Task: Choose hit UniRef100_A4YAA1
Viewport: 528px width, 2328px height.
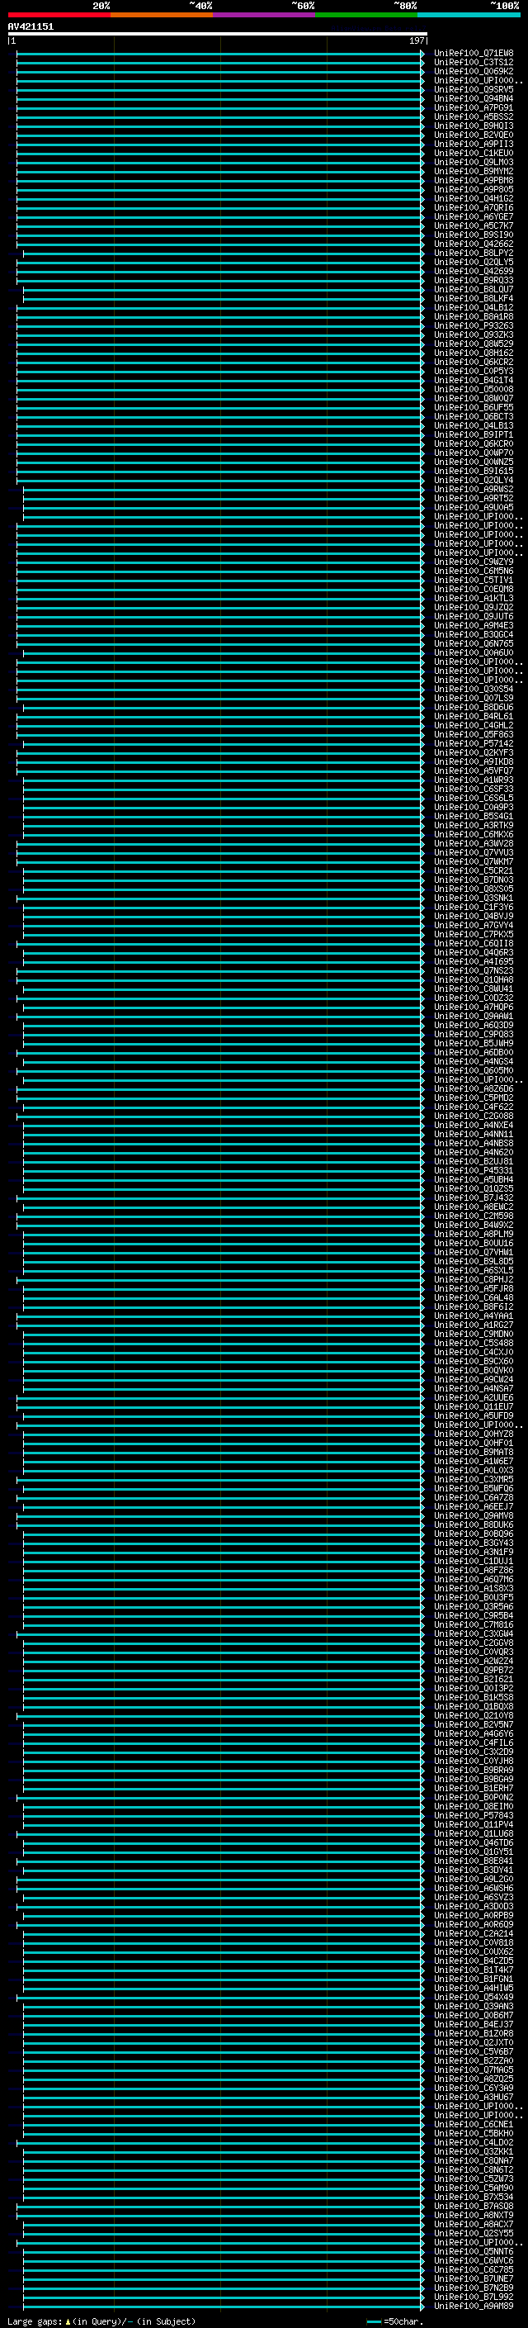Action: 474,1316
